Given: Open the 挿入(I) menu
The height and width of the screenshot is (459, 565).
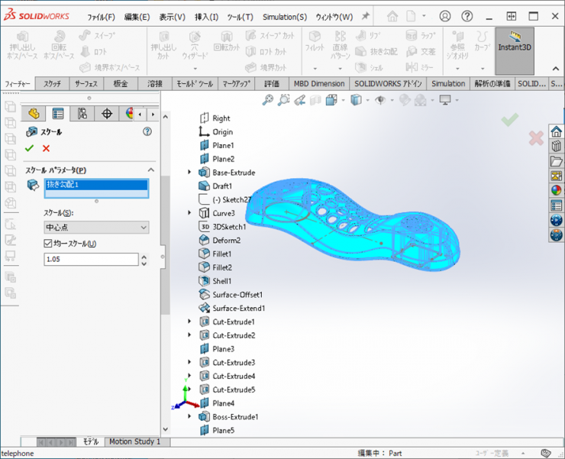Looking at the screenshot, I should pyautogui.click(x=206, y=17).
